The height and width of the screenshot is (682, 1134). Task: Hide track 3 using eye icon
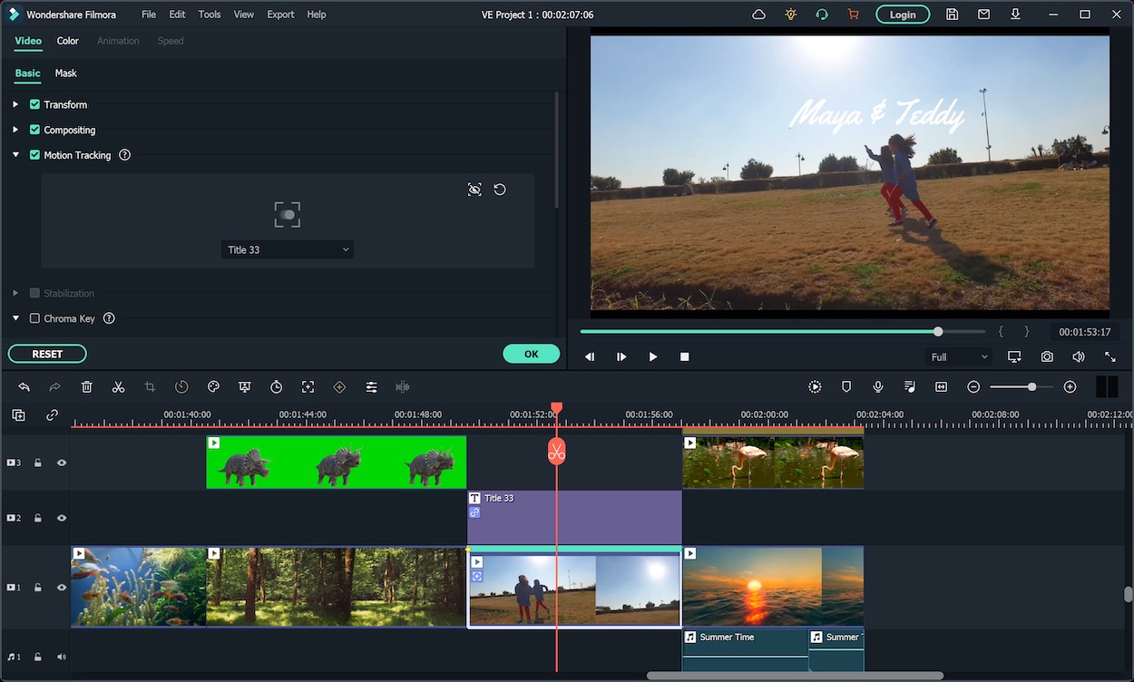pos(62,463)
